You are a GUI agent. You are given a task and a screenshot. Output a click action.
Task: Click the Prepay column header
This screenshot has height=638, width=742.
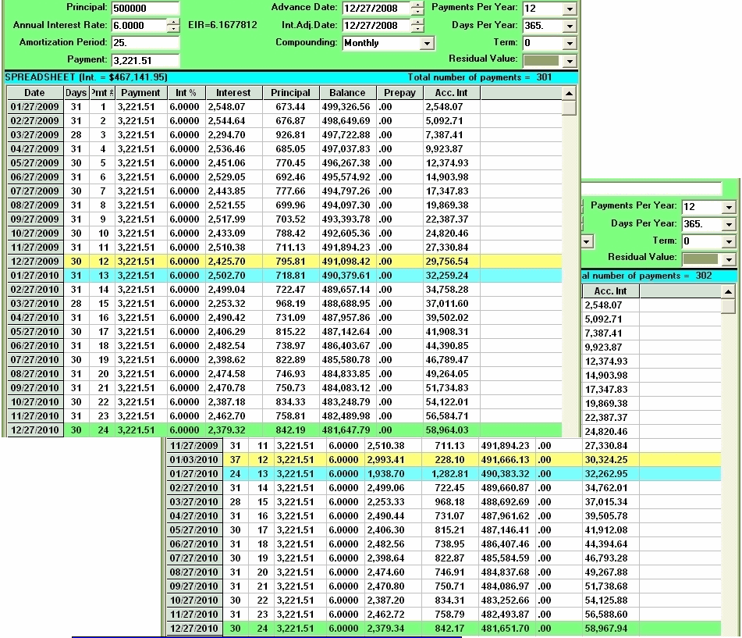coord(399,93)
